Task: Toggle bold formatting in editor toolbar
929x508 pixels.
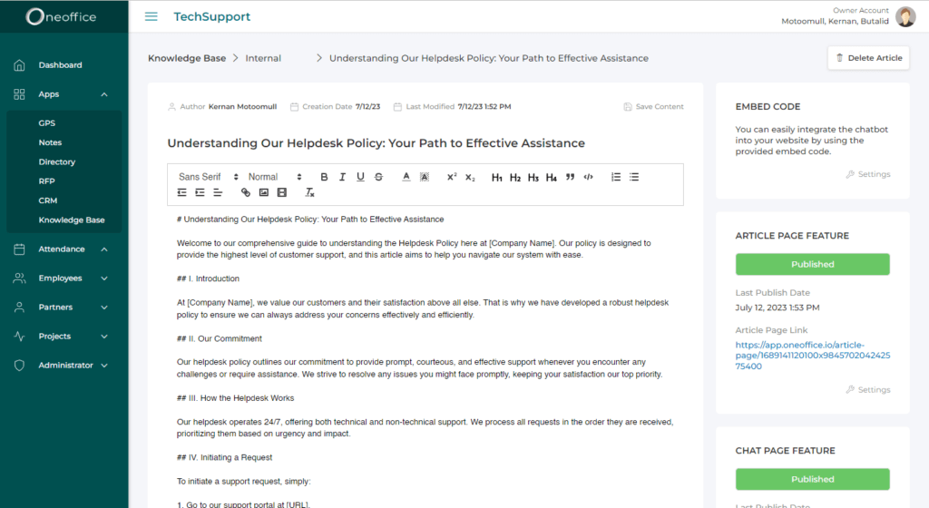Action: [x=324, y=177]
